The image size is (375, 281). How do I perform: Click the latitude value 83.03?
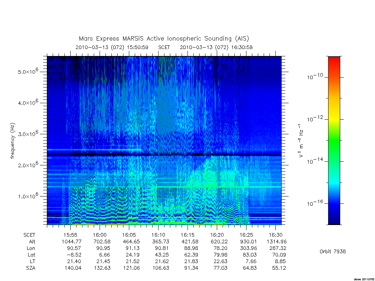pos(250,255)
